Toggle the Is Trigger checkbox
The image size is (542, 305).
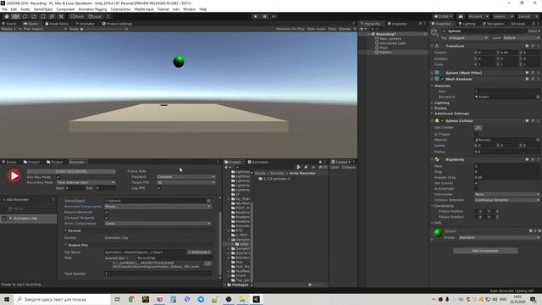(x=476, y=134)
